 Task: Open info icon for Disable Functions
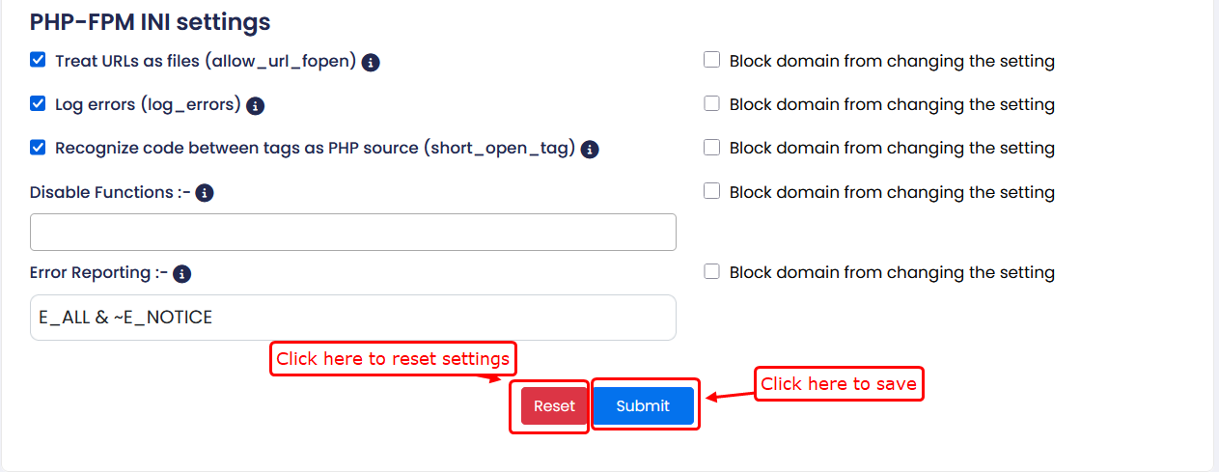[x=204, y=193]
